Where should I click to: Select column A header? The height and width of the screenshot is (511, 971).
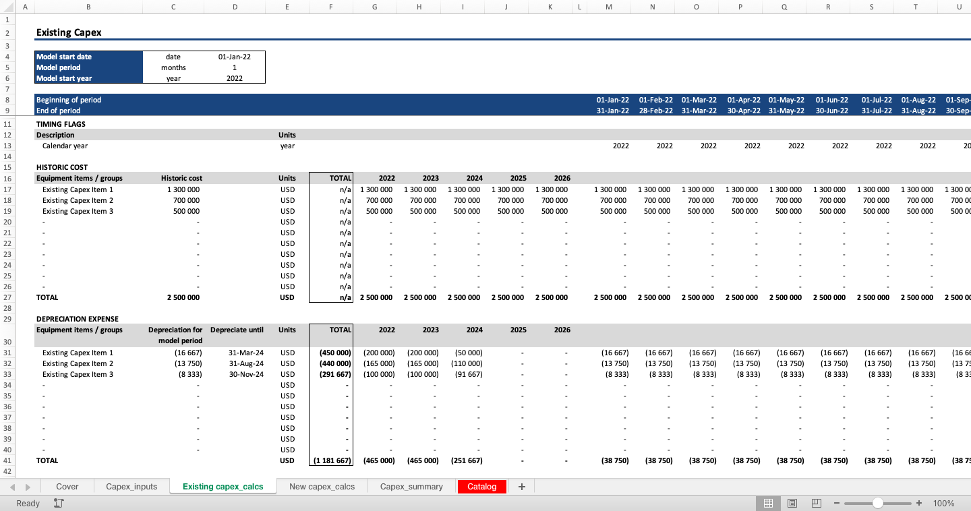coord(25,7)
